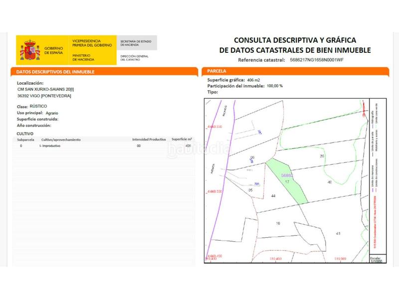Select parcel number 41 on the map
Image resolution: width=399 pixels, height=299 pixels.
coord(338,233)
